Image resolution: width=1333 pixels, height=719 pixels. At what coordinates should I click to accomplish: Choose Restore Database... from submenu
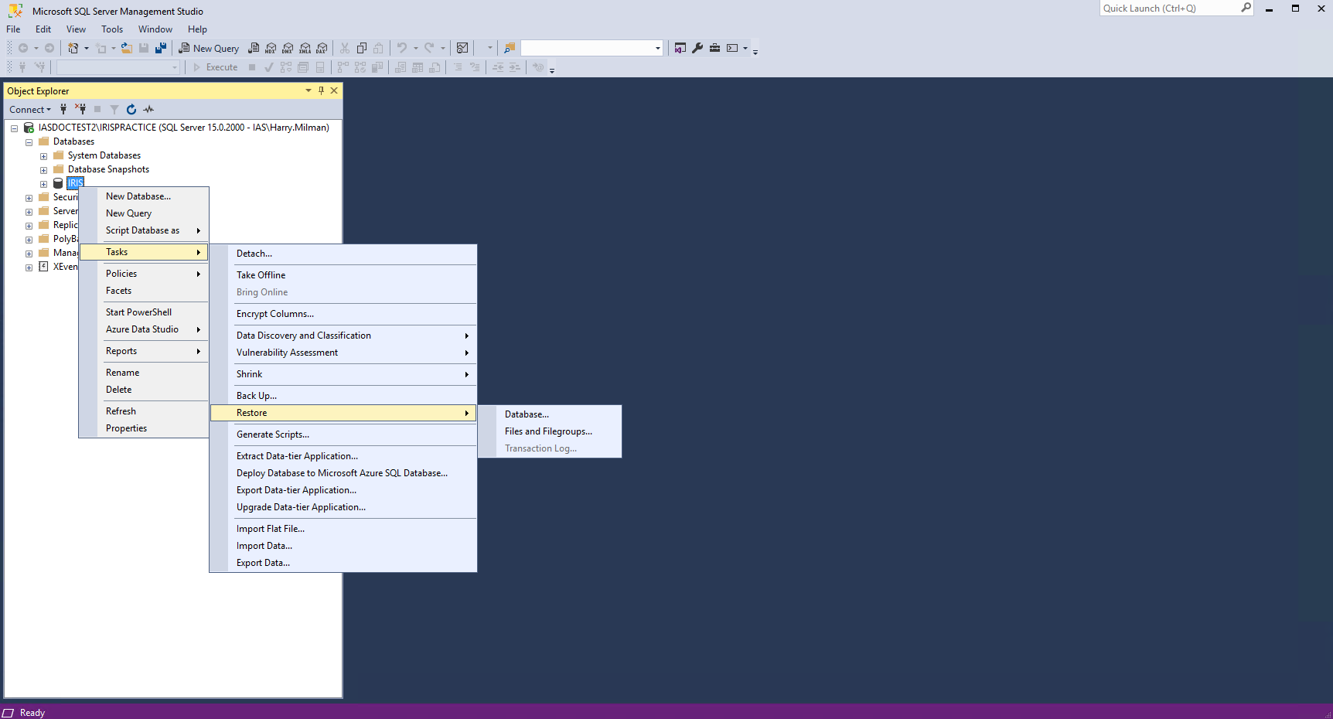pyautogui.click(x=550, y=414)
